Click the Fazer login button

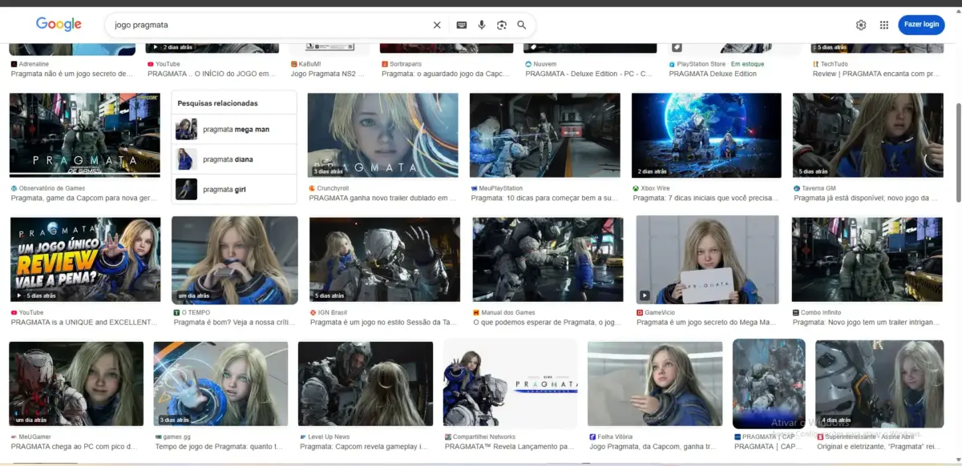click(921, 24)
